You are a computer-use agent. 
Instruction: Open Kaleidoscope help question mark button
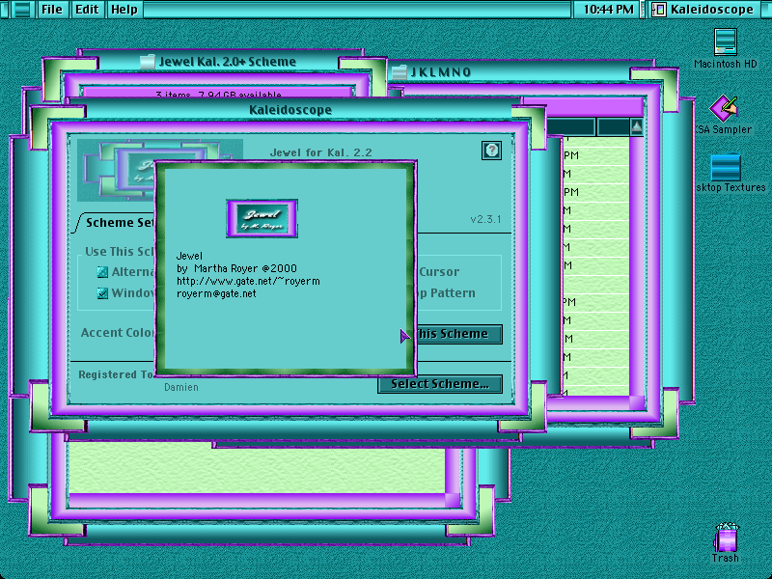click(x=491, y=151)
